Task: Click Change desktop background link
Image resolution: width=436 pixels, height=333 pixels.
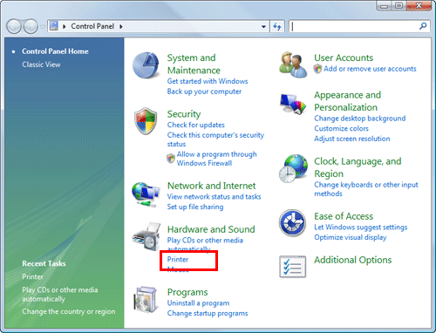Action: pos(360,119)
